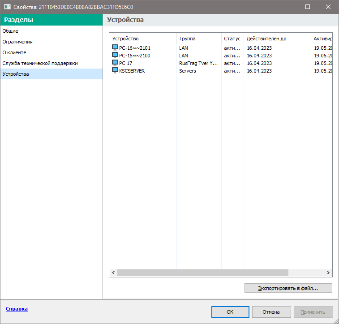Select the Устройства section in the sidebar
The image size is (339, 324).
pyautogui.click(x=51, y=74)
